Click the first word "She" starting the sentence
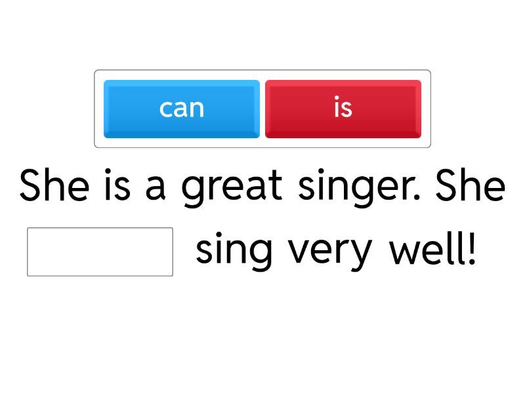This screenshot has height=393, width=525. click(x=54, y=186)
